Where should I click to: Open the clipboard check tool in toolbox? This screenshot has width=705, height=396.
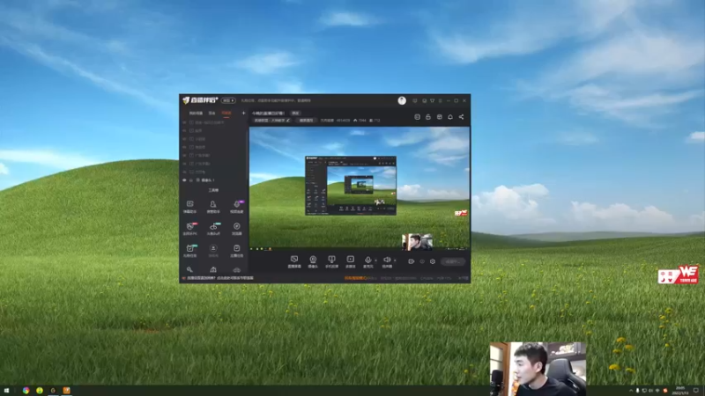pos(236,251)
